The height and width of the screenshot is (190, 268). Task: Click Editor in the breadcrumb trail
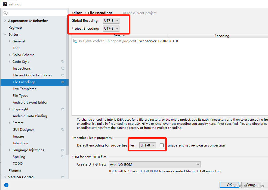[76, 13]
